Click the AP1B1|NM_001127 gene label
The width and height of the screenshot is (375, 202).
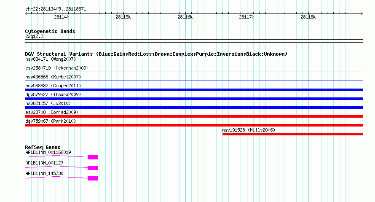click(x=44, y=163)
